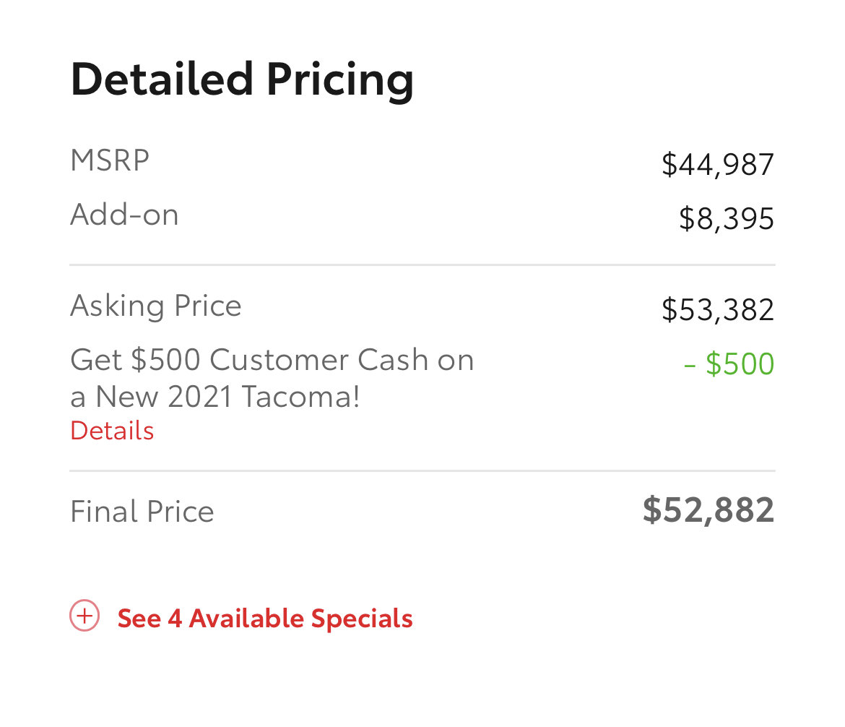Select the Asking Price label
The height and width of the screenshot is (727, 845).
tap(156, 306)
